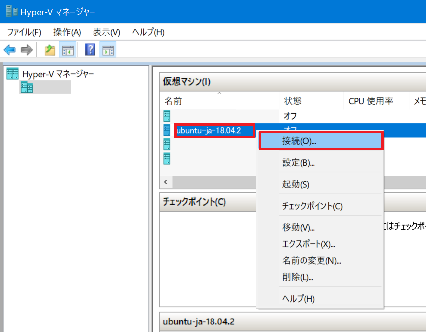Viewport: 426px width, 332px height.
Task: Click the ubuntu-ja-18.04.2 details panel header
Action: (293, 322)
